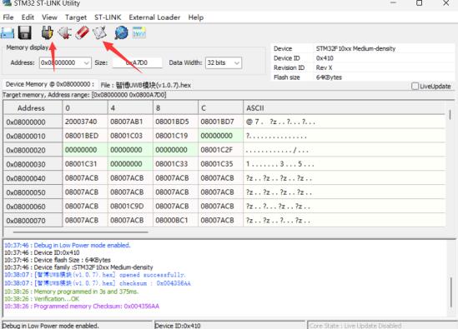Toggle the LiveUpdate checkbox
This screenshot has height=329, width=458.
415,86
